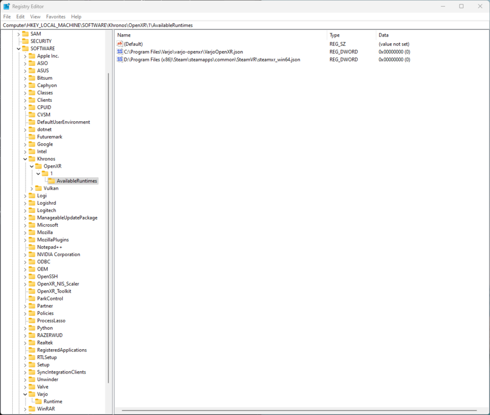
Task: Click the (Default) string value icon
Action: pyautogui.click(x=120, y=44)
